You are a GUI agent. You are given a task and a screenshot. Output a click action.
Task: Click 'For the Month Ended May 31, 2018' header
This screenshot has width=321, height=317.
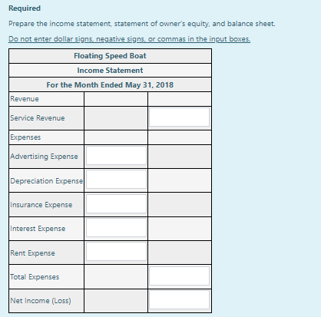click(x=110, y=85)
